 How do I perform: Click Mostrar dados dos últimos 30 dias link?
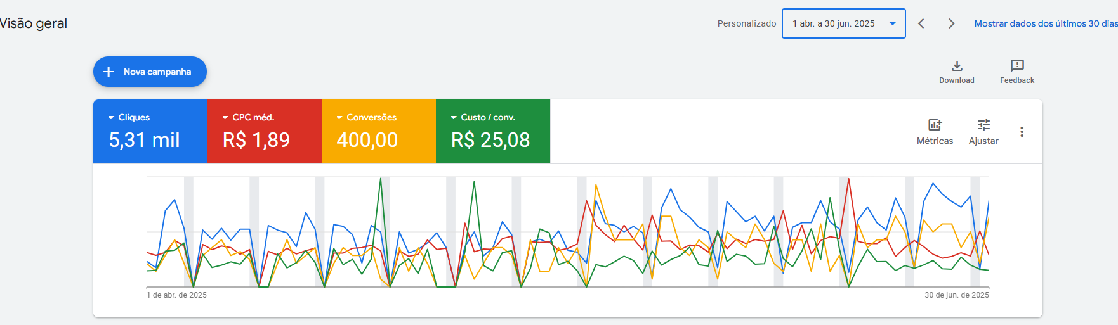click(1045, 23)
